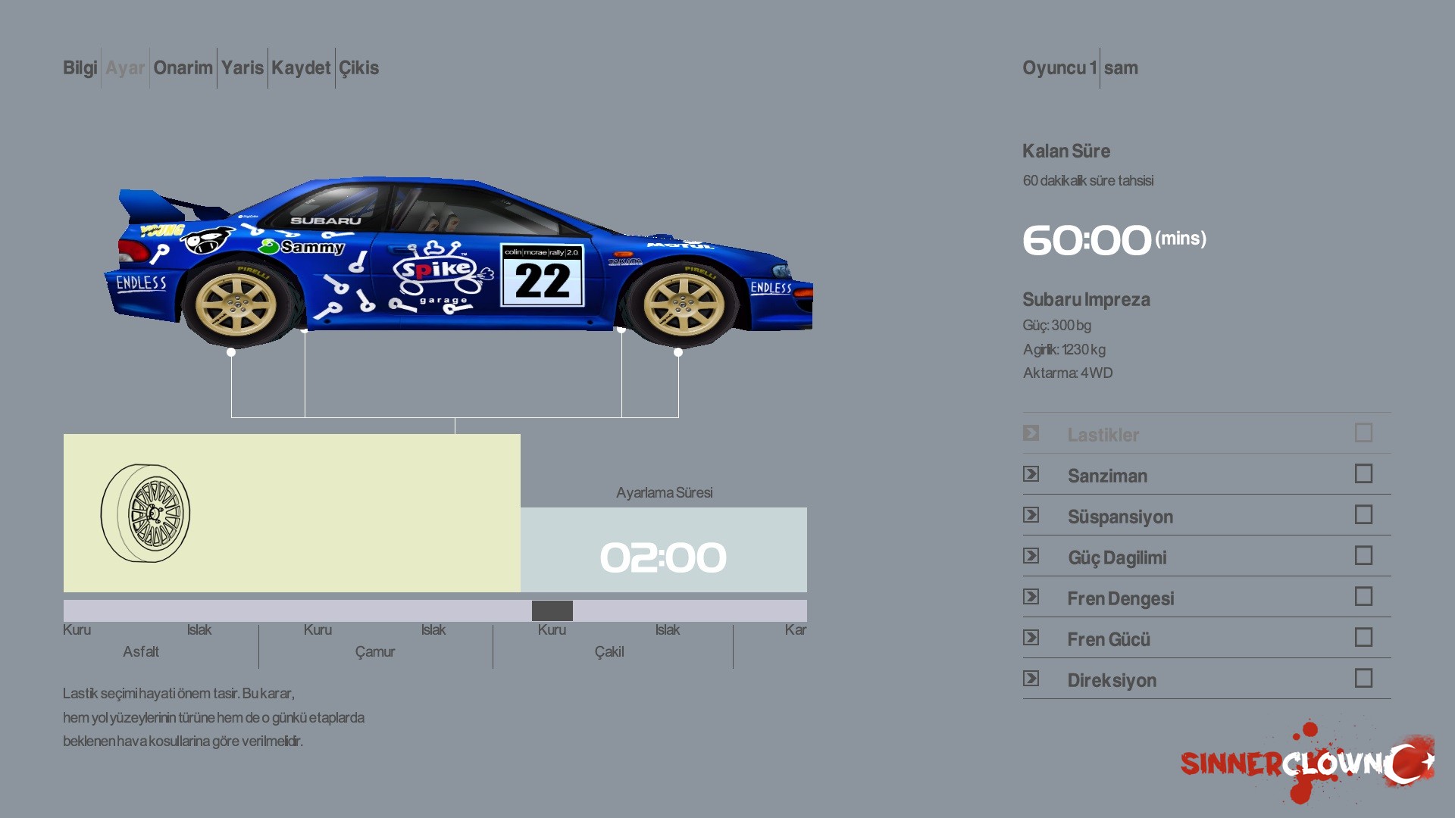Viewport: 1455px width, 818px height.
Task: Click the Oyuncu 1 player label
Action: pyautogui.click(x=1059, y=68)
